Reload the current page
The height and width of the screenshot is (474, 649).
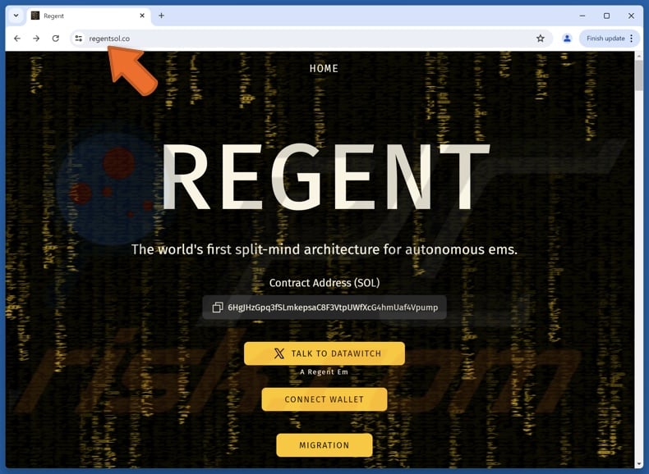click(56, 39)
